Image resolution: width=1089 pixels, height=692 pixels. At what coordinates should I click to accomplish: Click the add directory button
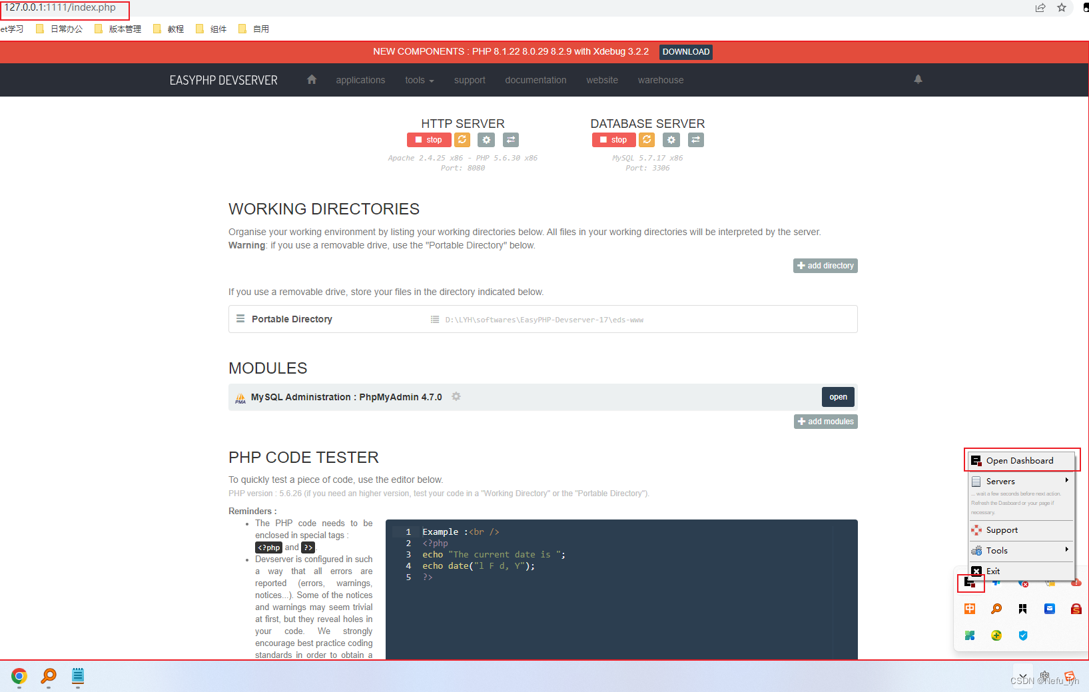(825, 266)
